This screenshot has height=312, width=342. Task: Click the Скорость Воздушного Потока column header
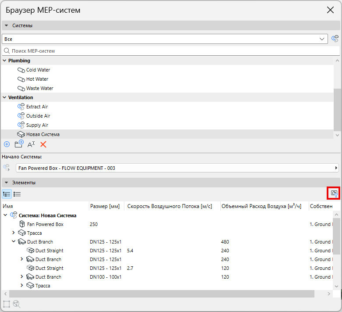(172, 206)
